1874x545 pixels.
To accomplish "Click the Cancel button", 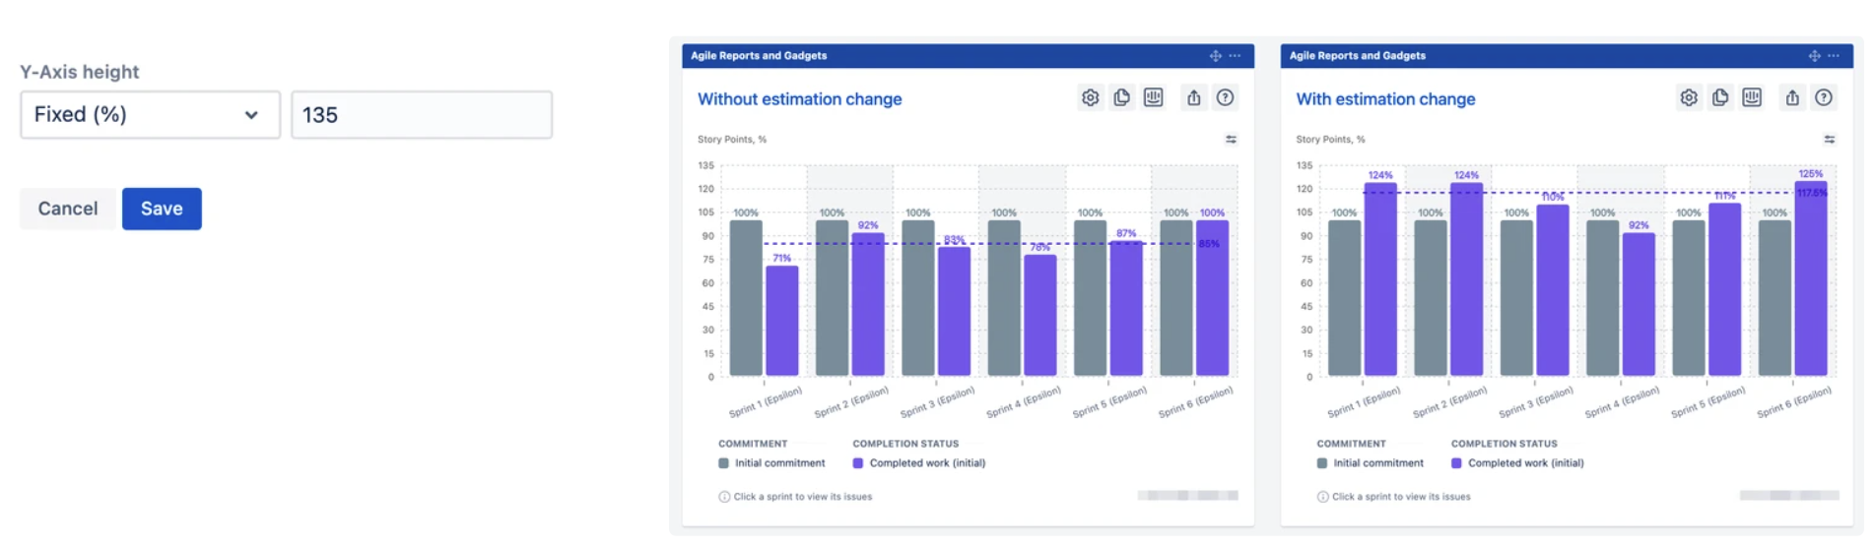I will pyautogui.click(x=68, y=209).
